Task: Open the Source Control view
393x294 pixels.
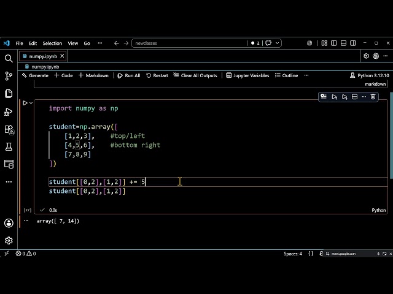Action: coord(9,76)
